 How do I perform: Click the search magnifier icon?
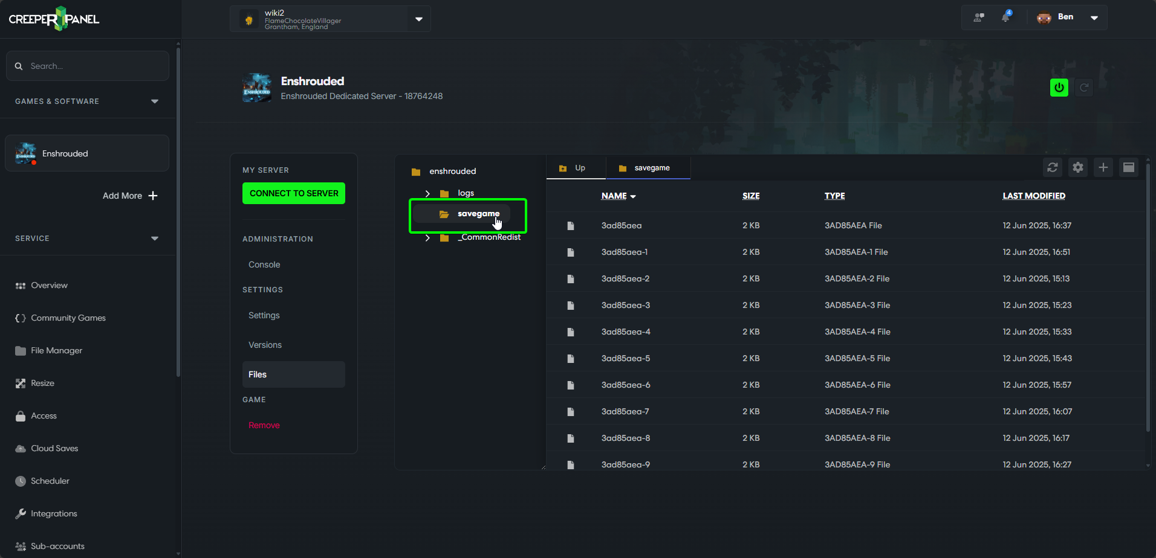(19, 66)
